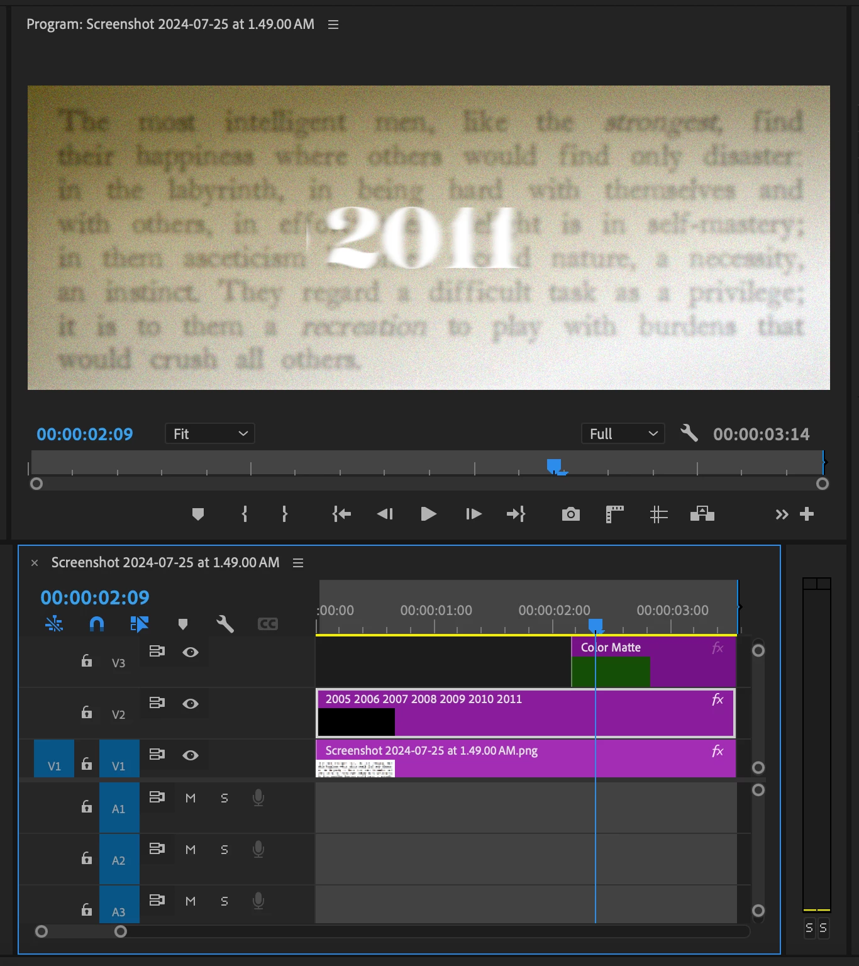The image size is (859, 966).
Task: Go to In point
Action: [x=341, y=514]
